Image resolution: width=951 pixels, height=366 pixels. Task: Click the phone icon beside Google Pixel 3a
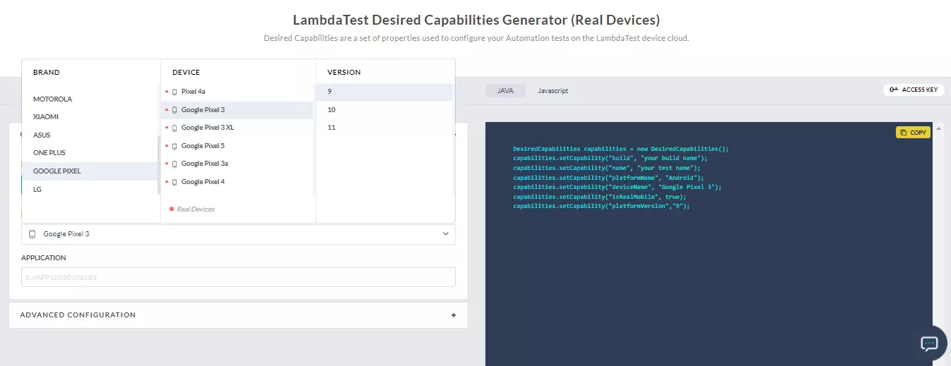(175, 164)
